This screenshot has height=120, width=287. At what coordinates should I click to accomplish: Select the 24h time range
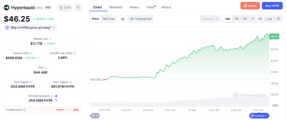[228, 19]
